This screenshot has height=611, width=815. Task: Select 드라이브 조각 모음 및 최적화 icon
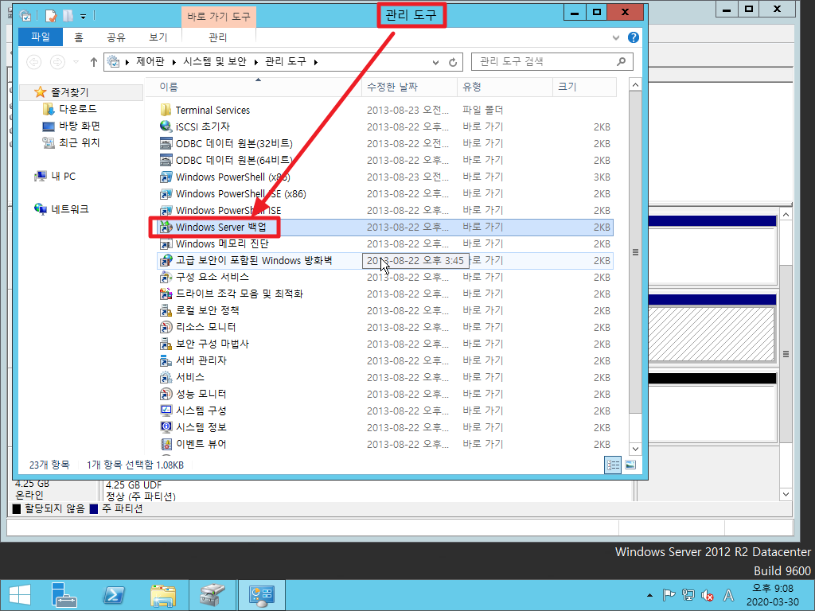[166, 294]
